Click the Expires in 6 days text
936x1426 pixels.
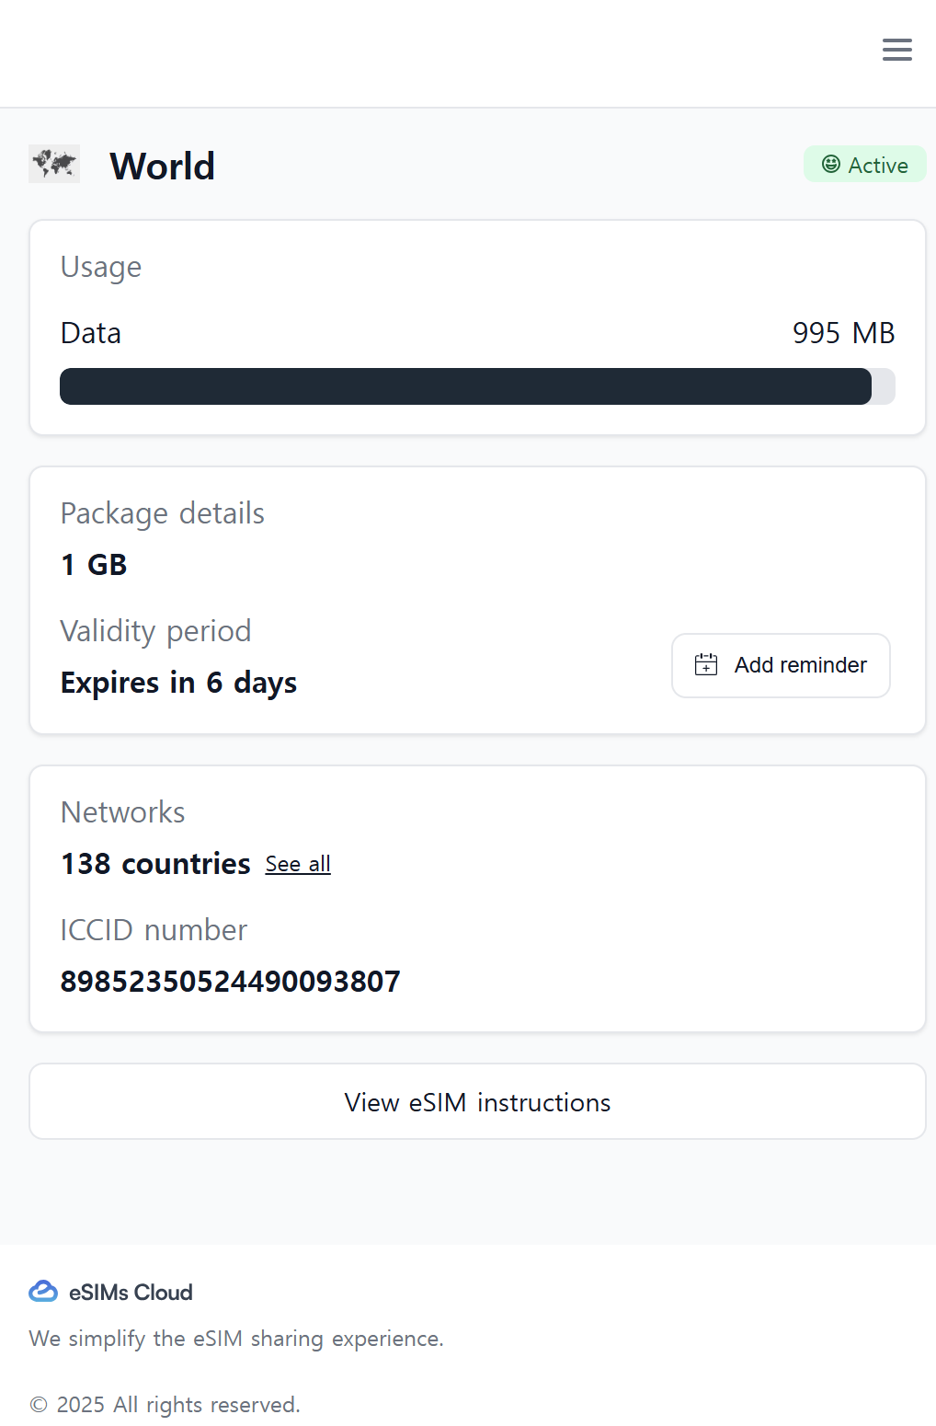pos(178,683)
